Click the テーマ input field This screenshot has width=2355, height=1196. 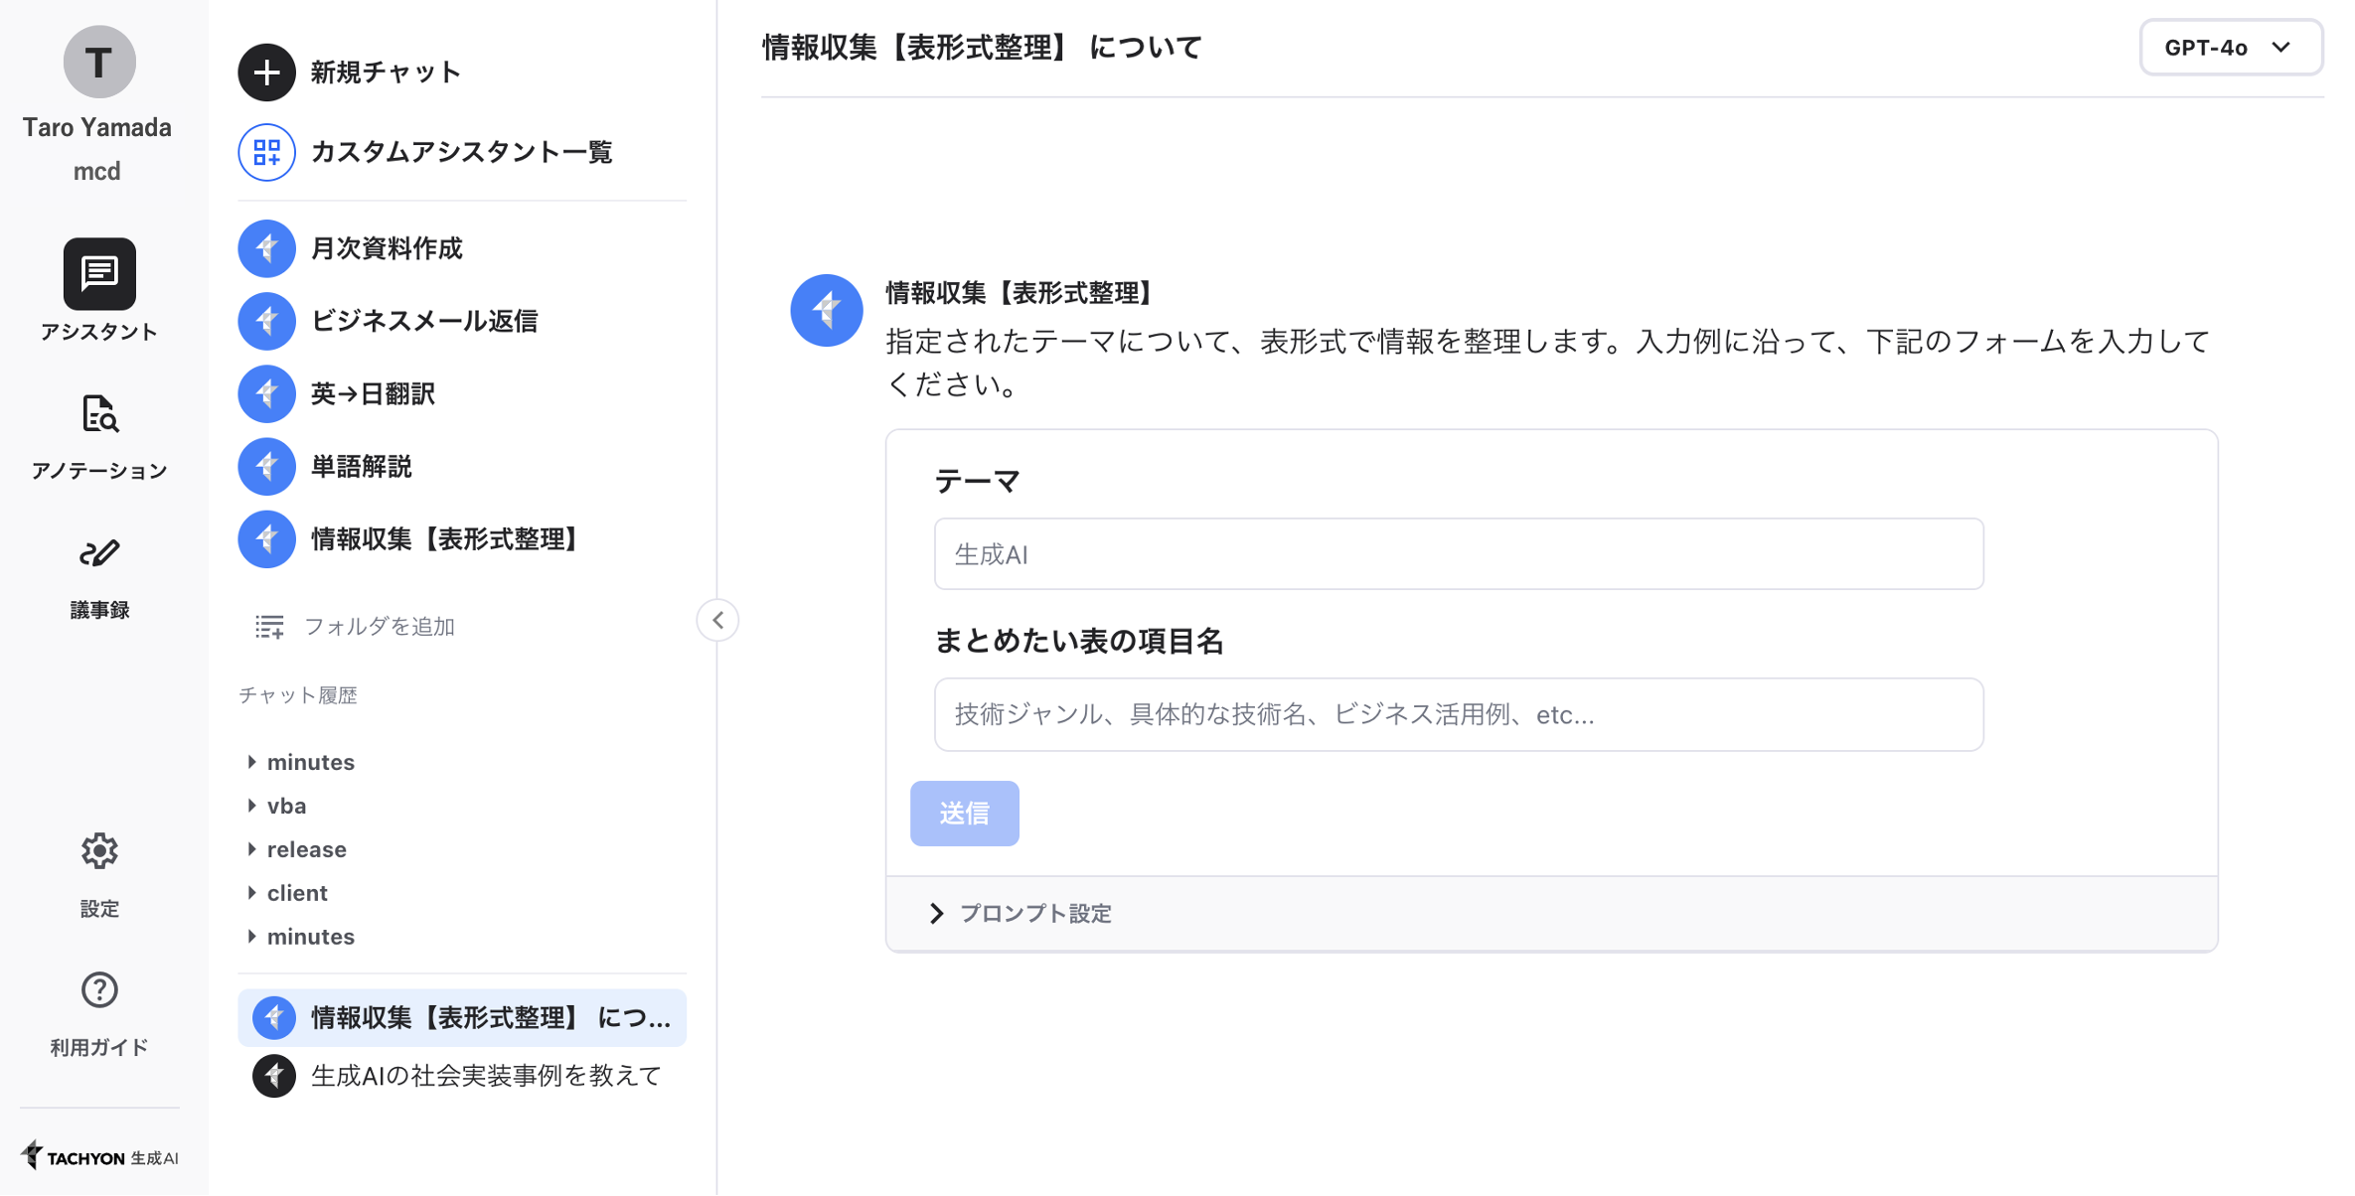[1458, 554]
